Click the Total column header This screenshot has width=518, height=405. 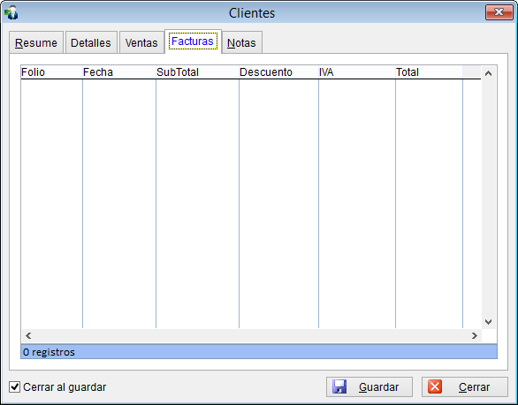click(429, 71)
